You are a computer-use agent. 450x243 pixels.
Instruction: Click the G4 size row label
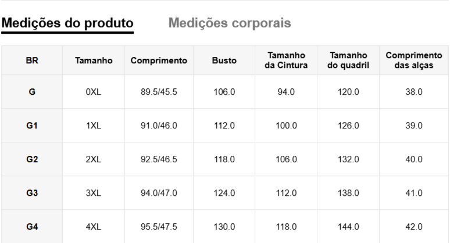coord(32,227)
